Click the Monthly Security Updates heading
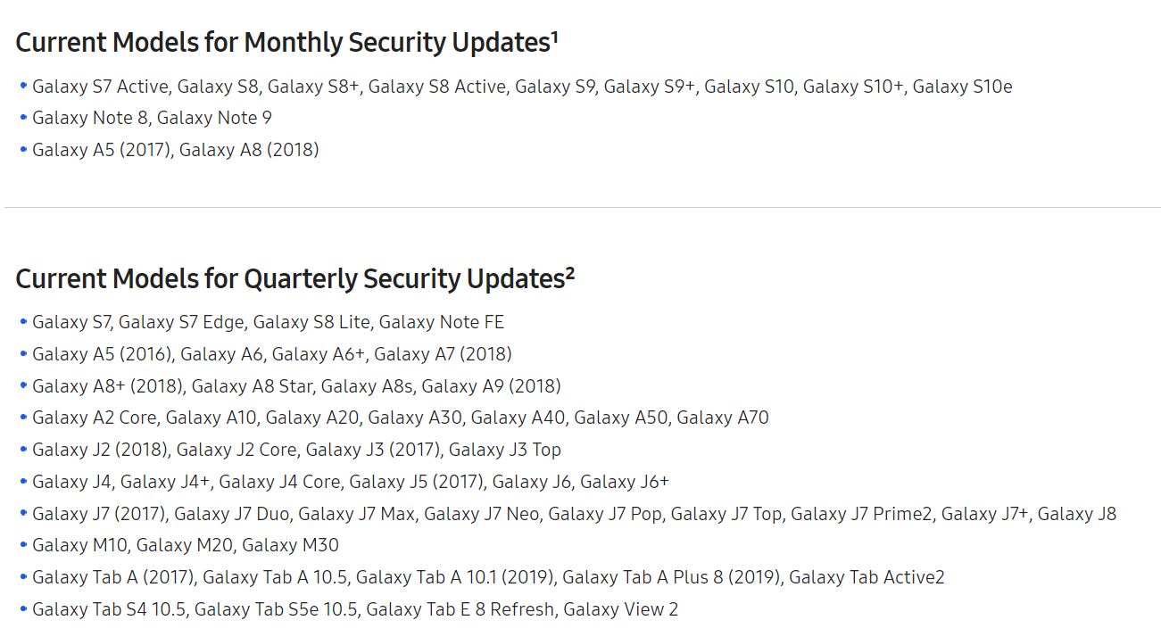Screen dimensions: 1161x637 point(286,43)
